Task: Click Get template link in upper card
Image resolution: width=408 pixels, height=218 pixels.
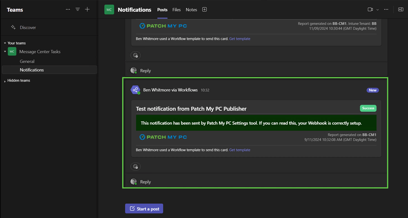Action: coord(240,38)
